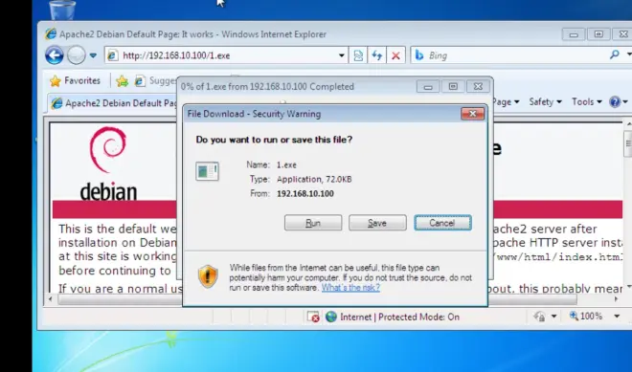The image size is (632, 372).
Task: Click the file name "1.exe" text
Action: point(286,164)
